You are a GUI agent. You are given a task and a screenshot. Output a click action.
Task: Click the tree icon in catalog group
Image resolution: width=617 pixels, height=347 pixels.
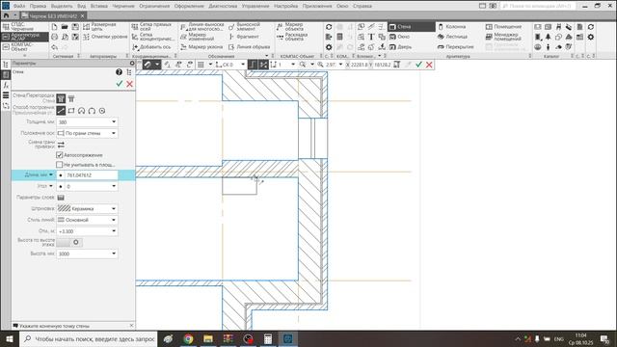click(548, 37)
